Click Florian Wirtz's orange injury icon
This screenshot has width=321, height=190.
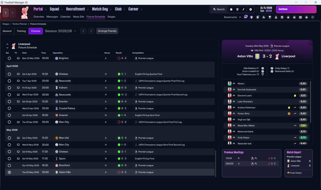pyautogui.click(x=289, y=113)
